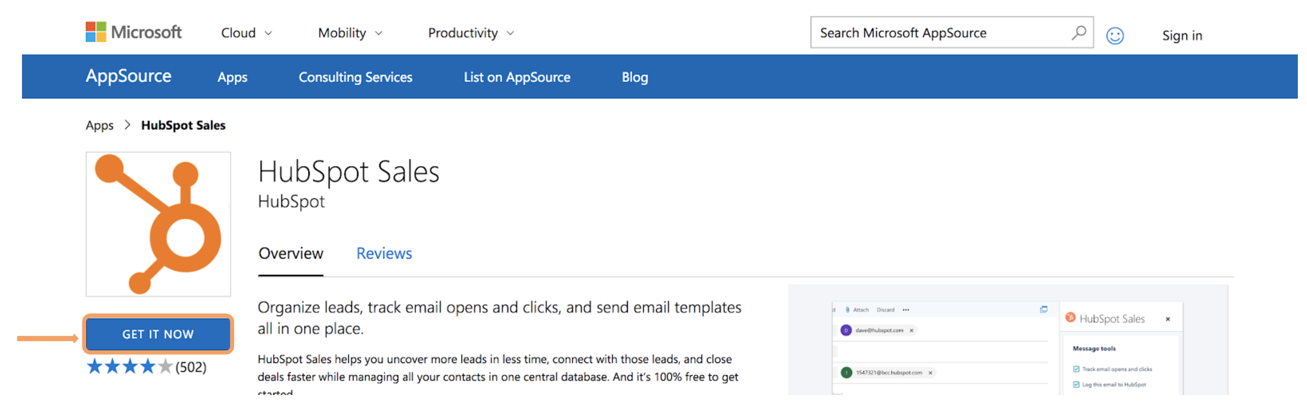Screen dimensions: 1307x412
Task: Click the GET IT NOW button
Action: [158, 334]
